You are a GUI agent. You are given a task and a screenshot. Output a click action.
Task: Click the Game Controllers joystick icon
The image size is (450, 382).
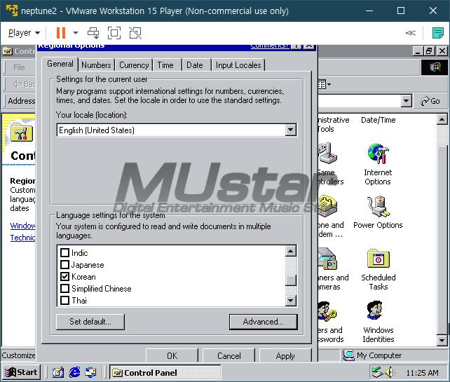(x=327, y=154)
